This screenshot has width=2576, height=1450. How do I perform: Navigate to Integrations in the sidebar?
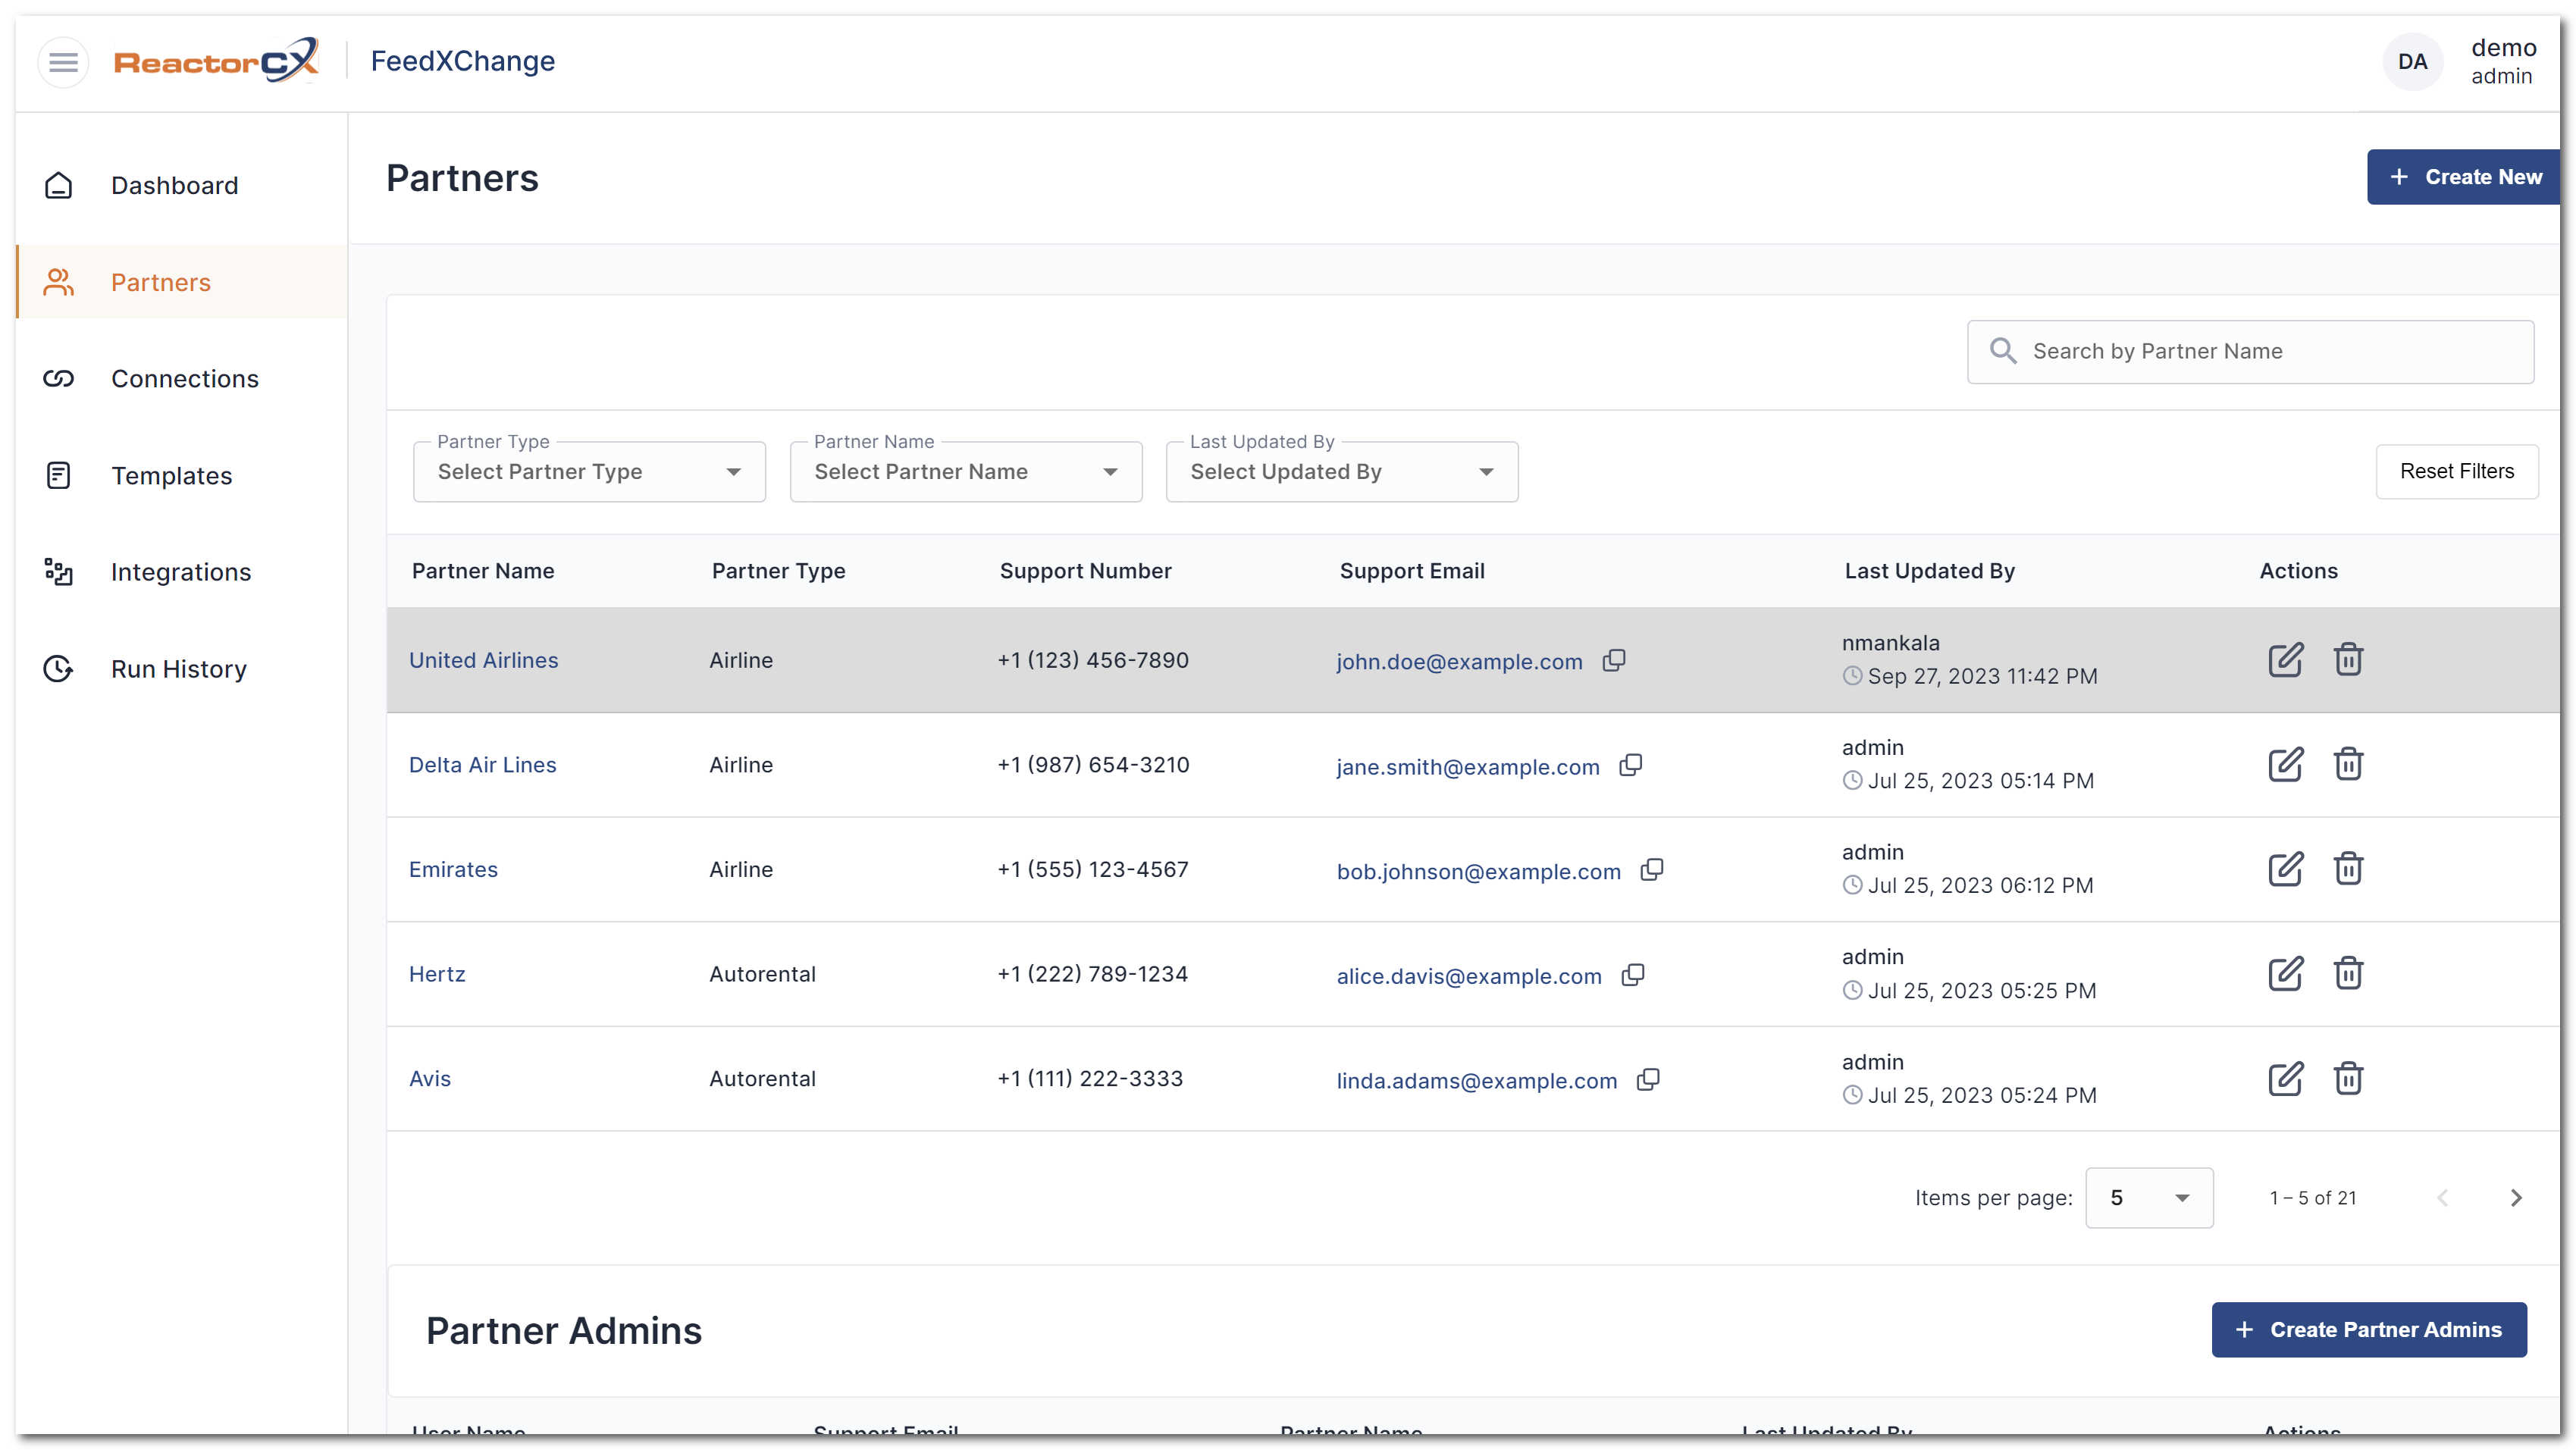click(x=181, y=572)
